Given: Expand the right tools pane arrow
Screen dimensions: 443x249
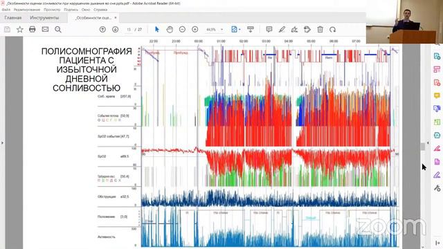Looking at the screenshot, I should [x=437, y=243].
